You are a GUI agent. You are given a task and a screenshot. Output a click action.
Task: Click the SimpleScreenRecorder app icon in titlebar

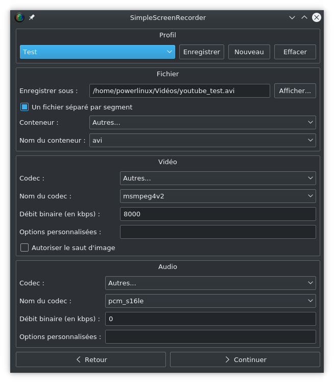tap(19, 17)
